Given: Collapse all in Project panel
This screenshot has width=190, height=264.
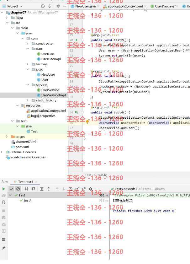Looking at the screenshot, I should click(x=50, y=6).
